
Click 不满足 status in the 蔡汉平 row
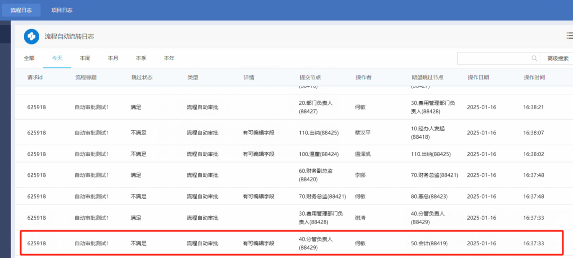(x=138, y=133)
